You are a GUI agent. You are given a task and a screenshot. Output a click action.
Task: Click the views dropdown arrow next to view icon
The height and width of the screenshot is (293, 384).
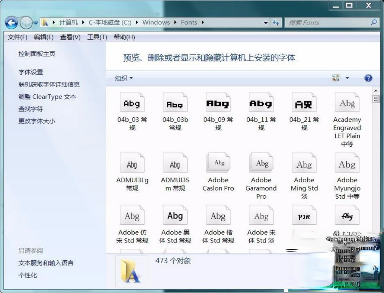point(347,78)
